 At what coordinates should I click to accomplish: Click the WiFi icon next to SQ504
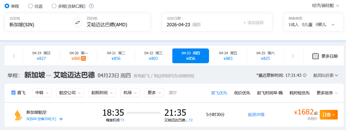point(61,119)
